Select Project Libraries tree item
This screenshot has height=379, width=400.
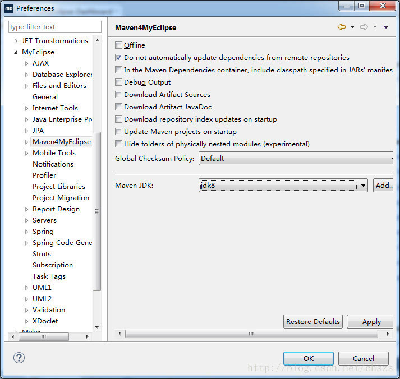click(59, 187)
